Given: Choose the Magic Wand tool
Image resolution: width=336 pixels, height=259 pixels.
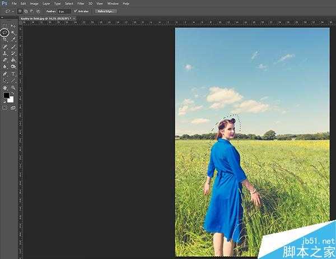Looking at the screenshot, I should tap(13, 33).
